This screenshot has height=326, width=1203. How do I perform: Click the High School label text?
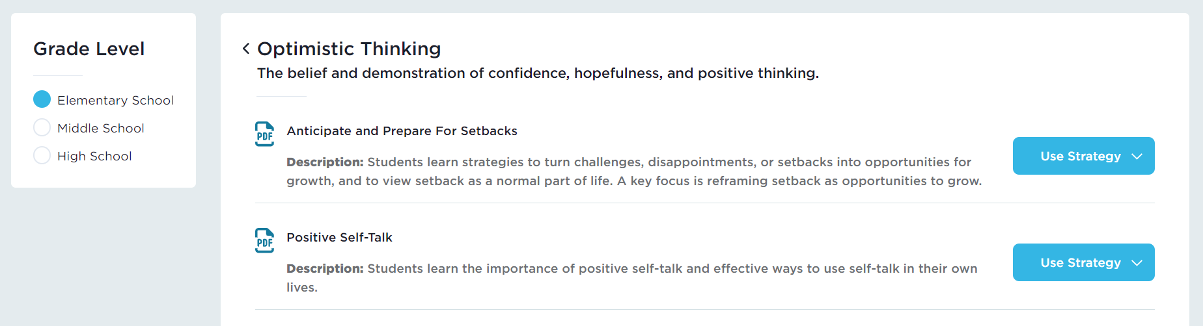(94, 156)
